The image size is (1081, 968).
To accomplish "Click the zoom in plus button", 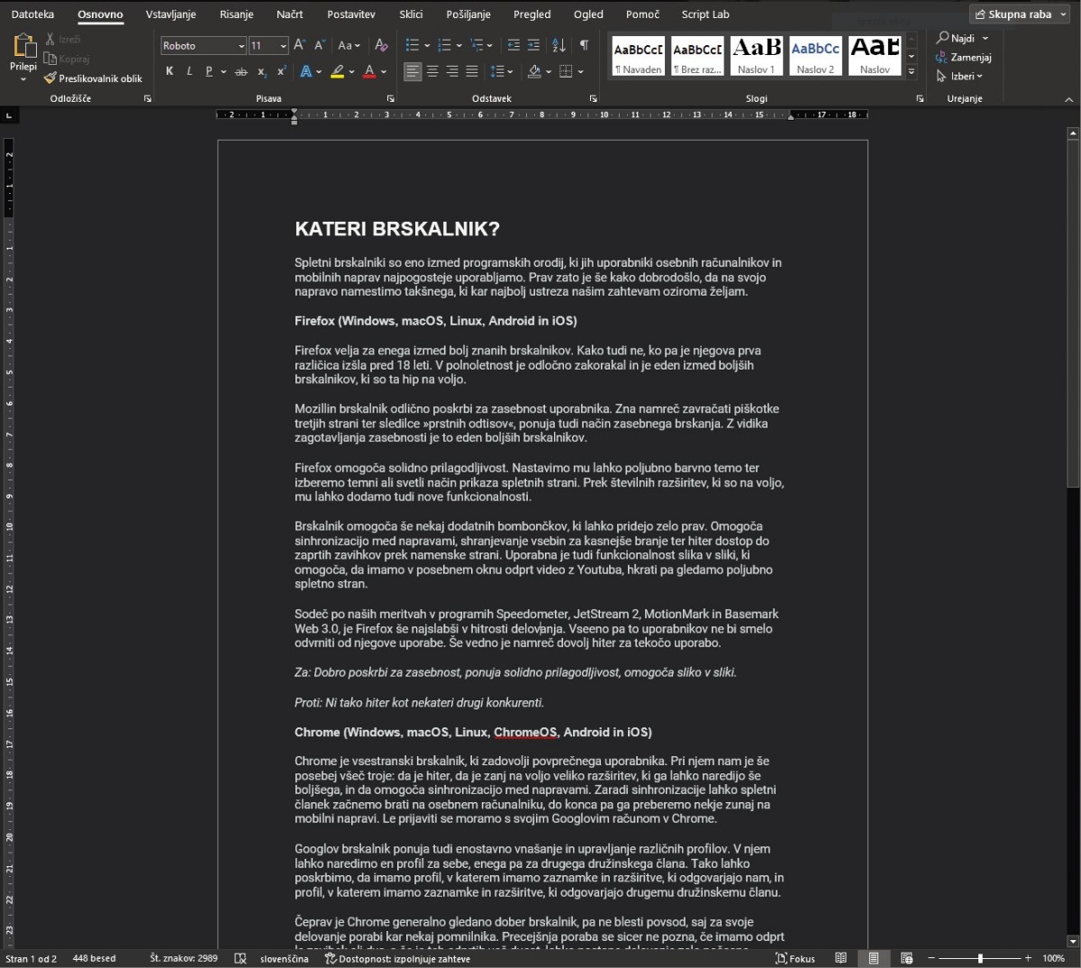I will pos(1028,958).
